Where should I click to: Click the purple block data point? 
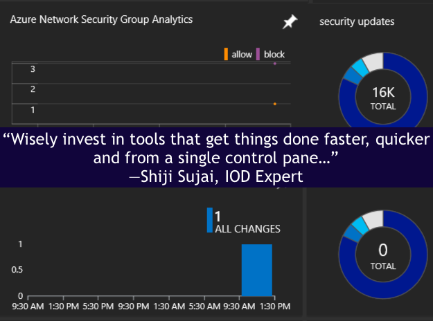[275, 64]
